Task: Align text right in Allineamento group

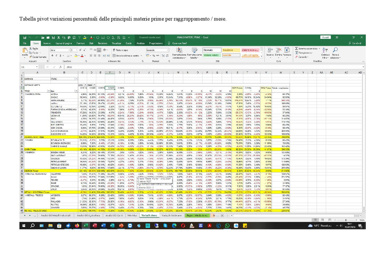Action: [x=99, y=56]
